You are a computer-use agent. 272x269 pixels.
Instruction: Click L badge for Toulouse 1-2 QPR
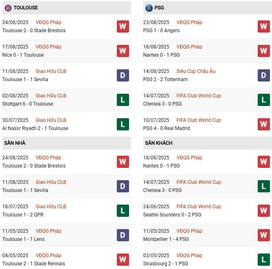(x=123, y=211)
